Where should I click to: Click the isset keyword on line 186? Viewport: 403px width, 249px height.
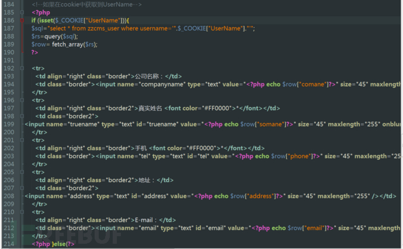click(x=46, y=20)
